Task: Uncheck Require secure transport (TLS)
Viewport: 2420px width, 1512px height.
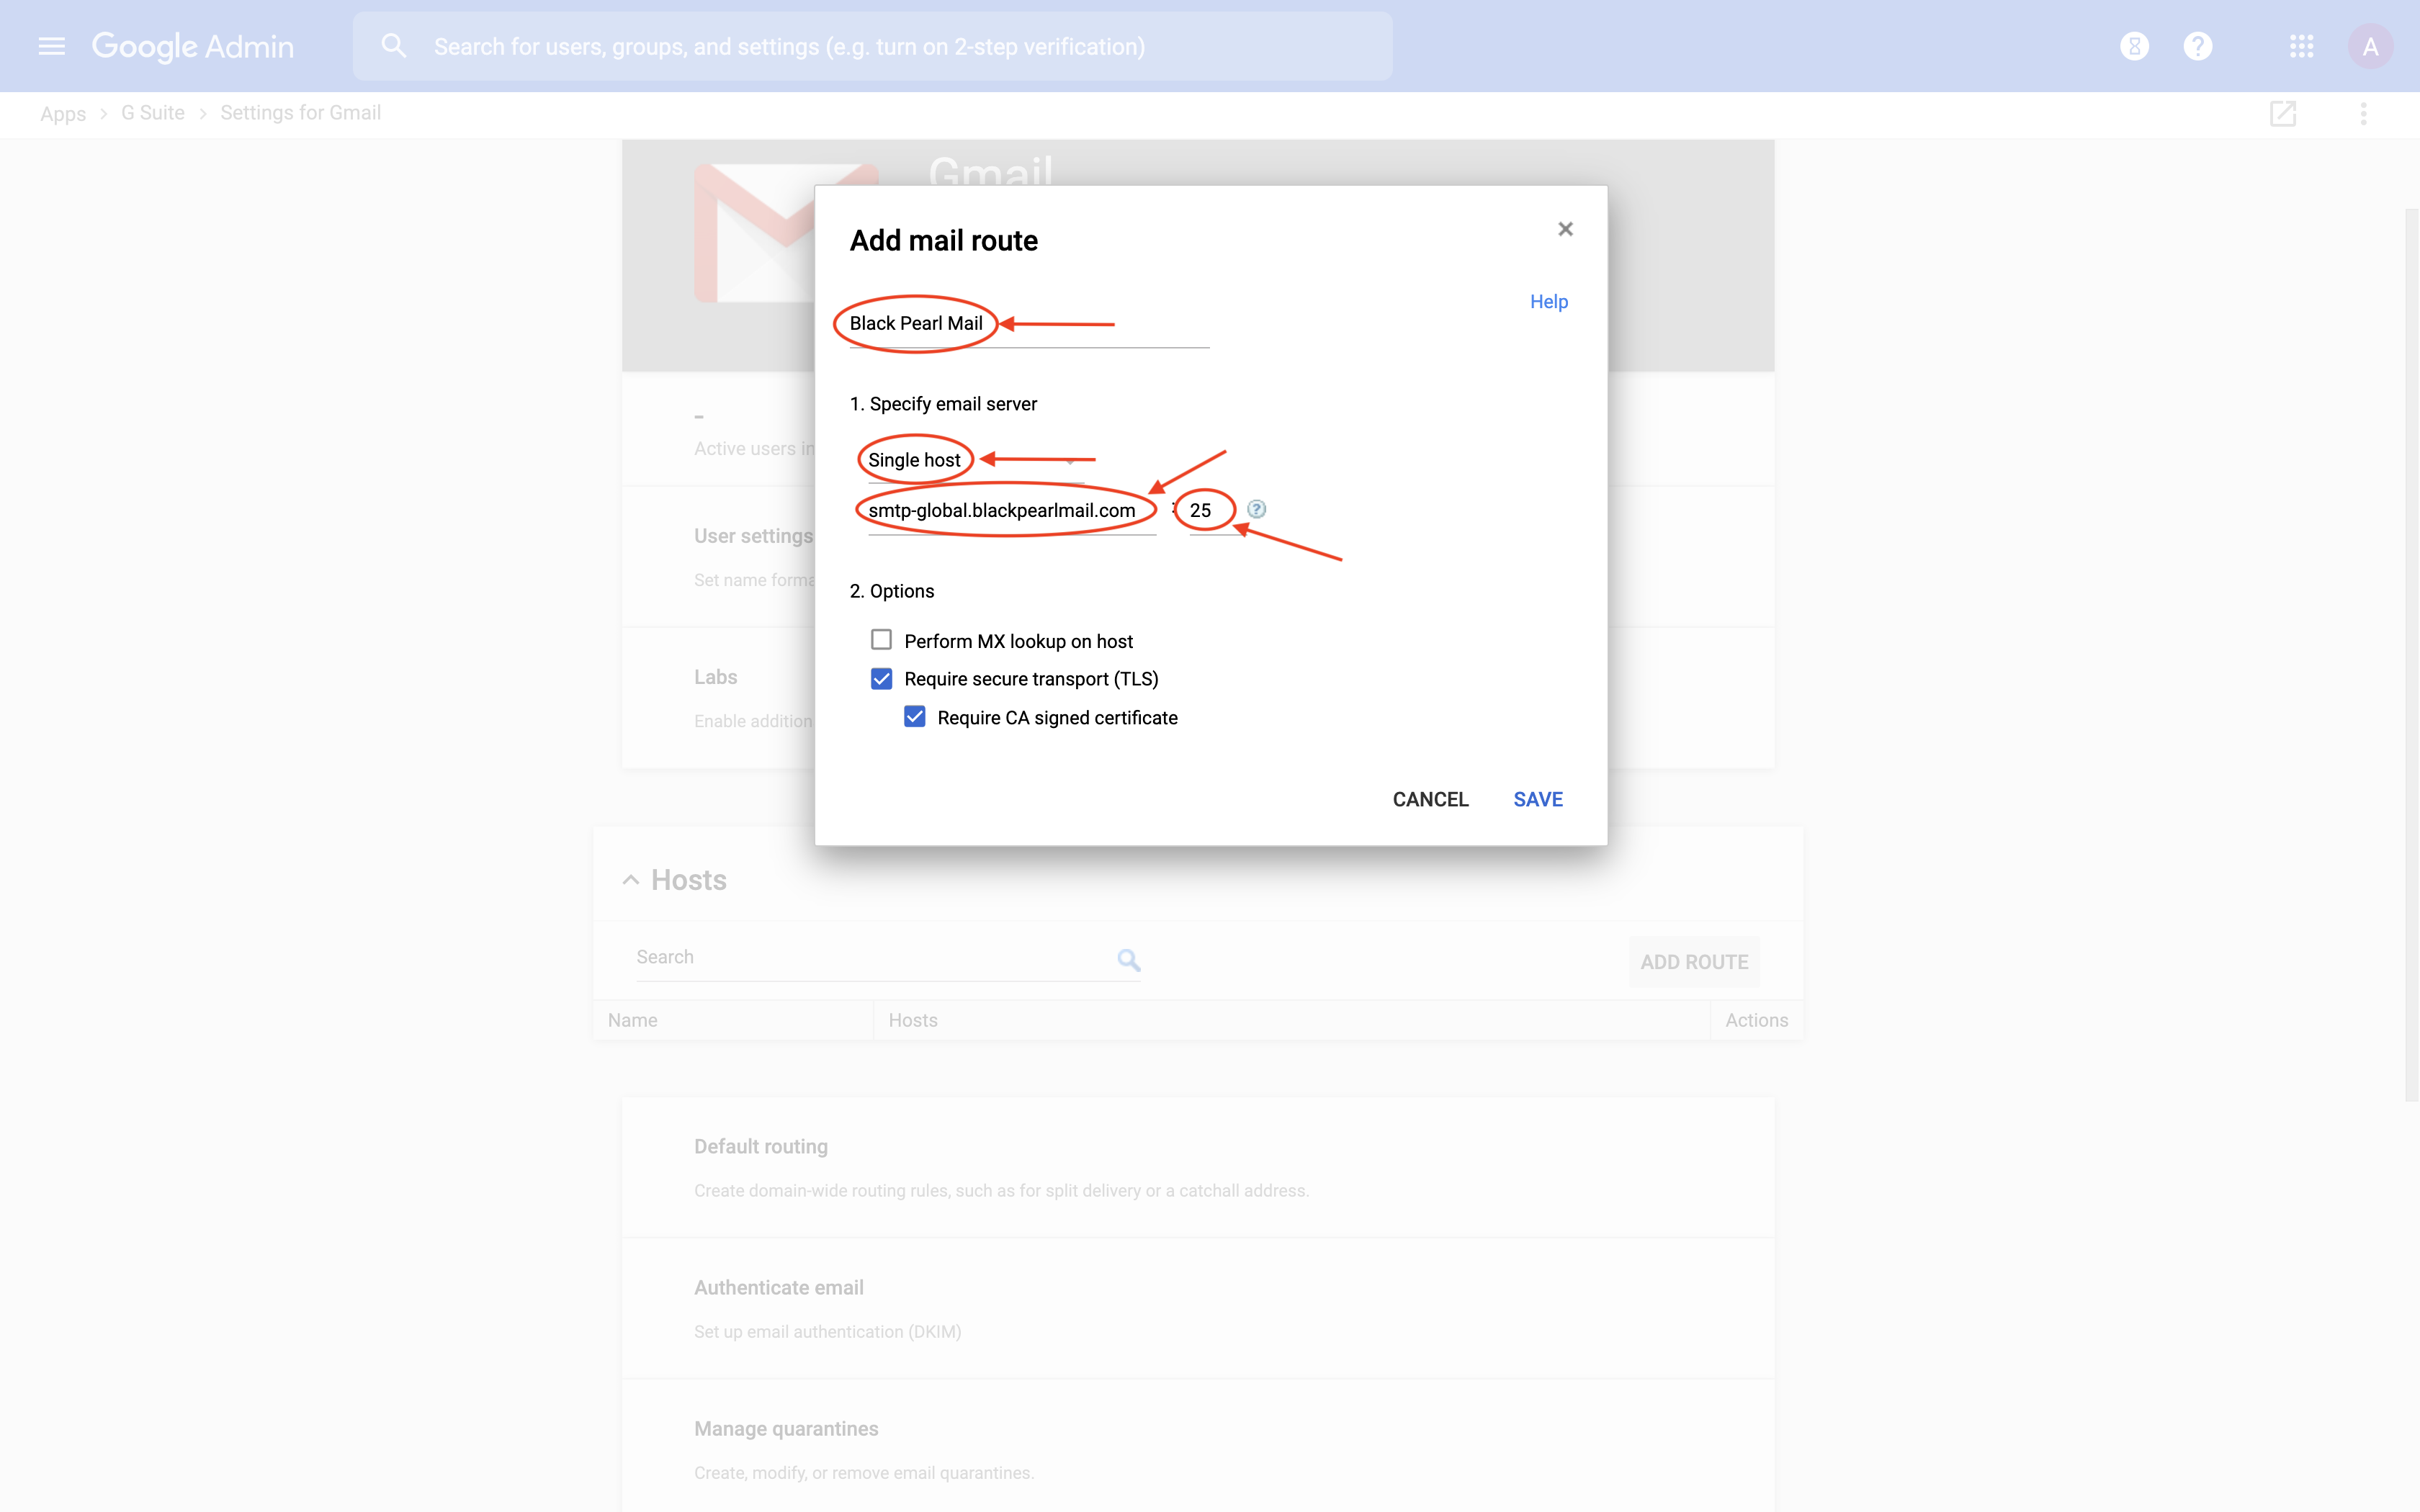Action: pyautogui.click(x=881, y=679)
